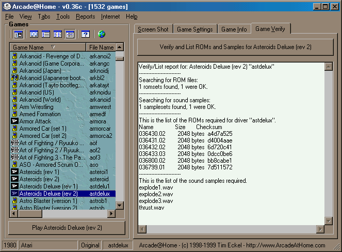The height and width of the screenshot is (252, 342).
Task: Select the Game Verify tab
Action: tap(270, 28)
